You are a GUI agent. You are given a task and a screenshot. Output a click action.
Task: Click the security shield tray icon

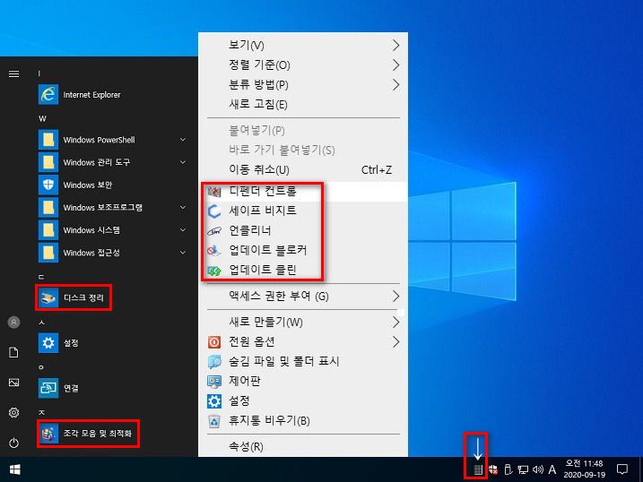click(x=493, y=469)
